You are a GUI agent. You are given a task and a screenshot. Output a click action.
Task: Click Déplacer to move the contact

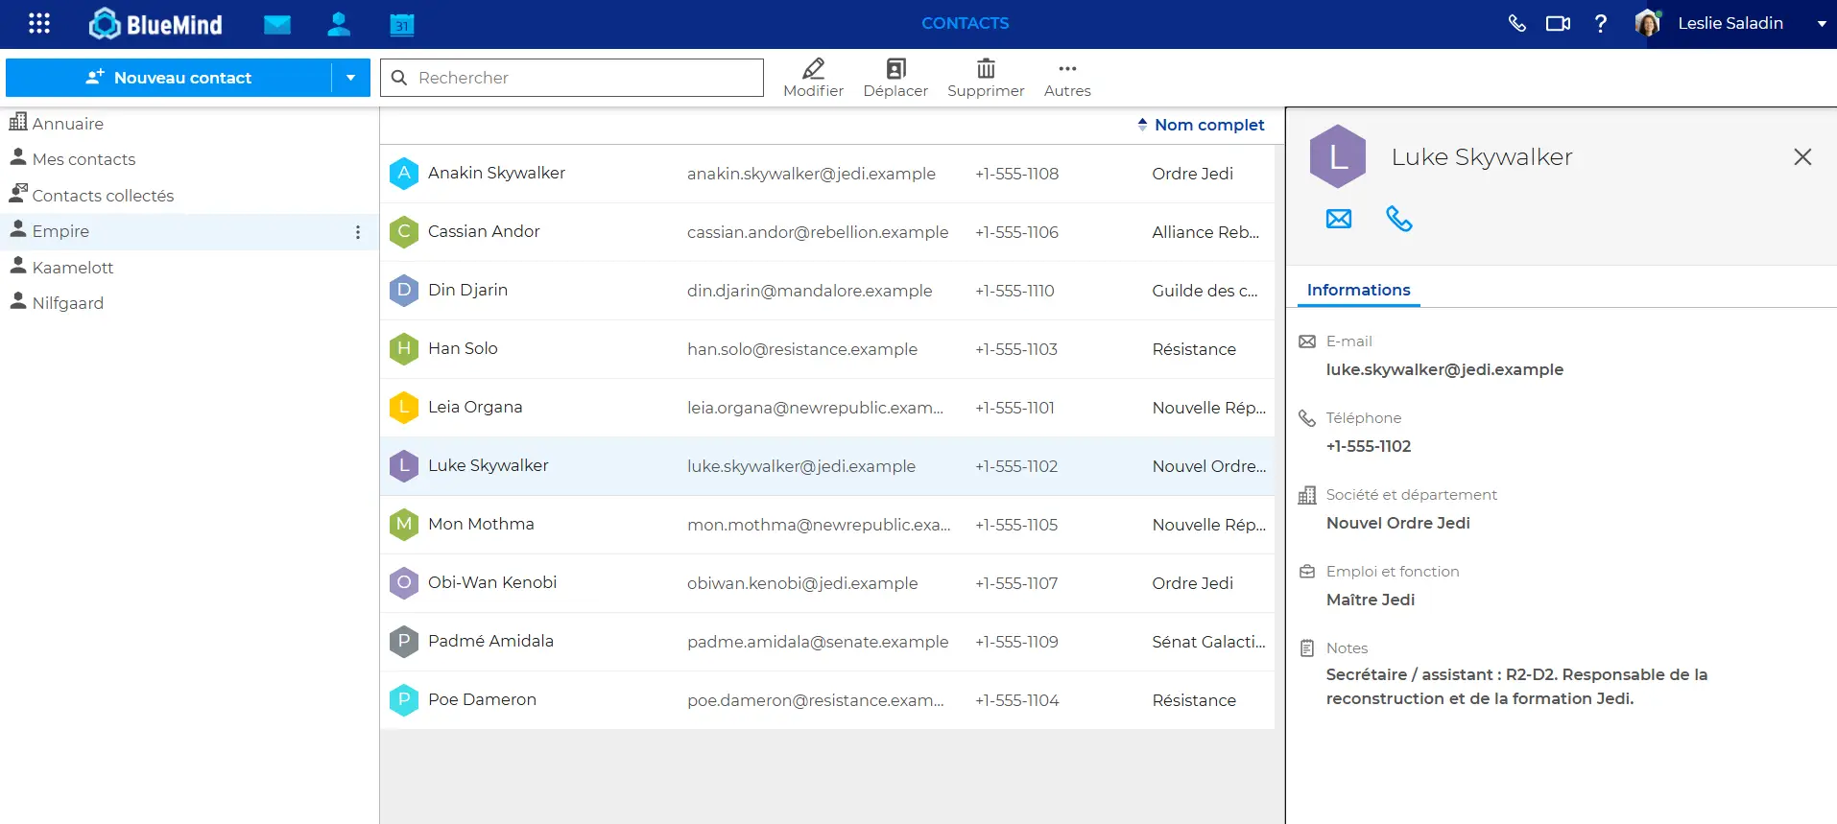point(895,78)
